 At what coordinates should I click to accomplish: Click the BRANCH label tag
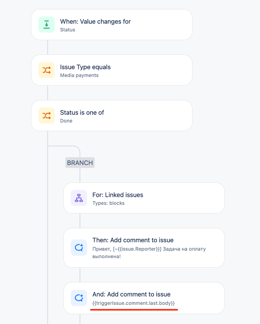pyautogui.click(x=80, y=162)
